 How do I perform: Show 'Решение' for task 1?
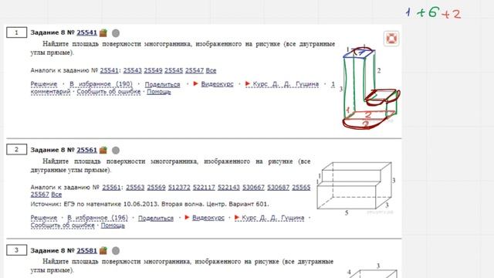(x=44, y=84)
